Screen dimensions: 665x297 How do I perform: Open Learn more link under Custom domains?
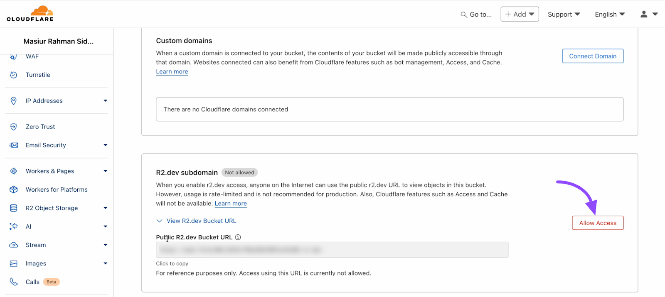click(172, 71)
